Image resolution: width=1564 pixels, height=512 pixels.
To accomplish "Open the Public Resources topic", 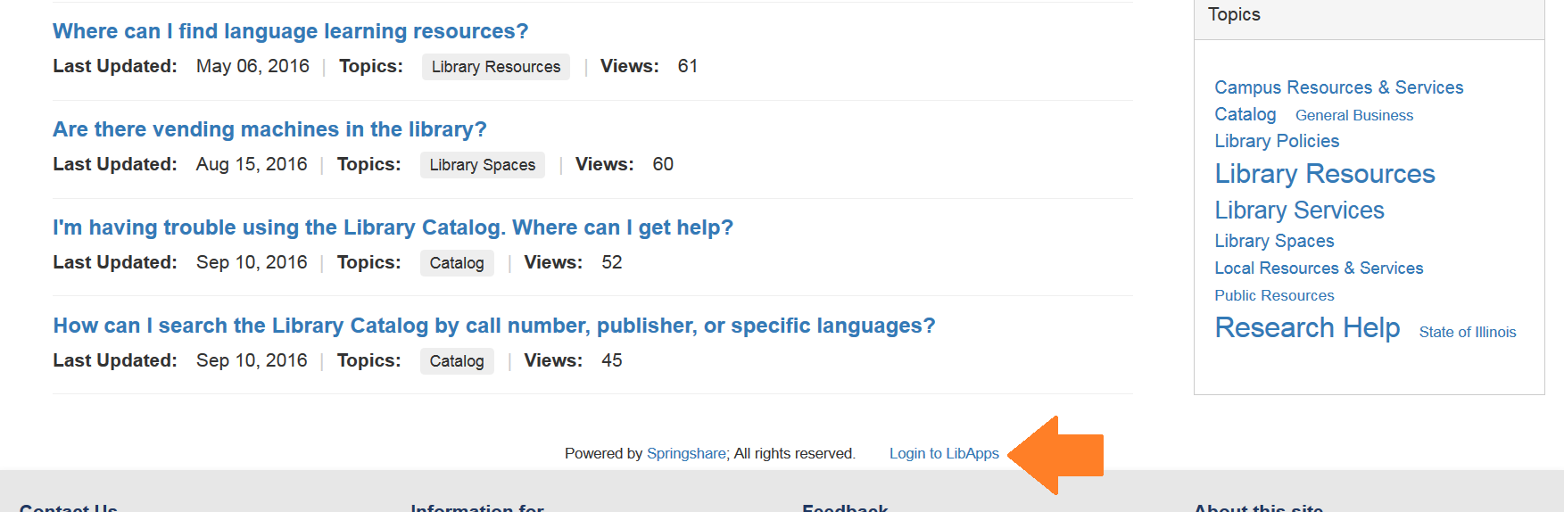I will [1273, 295].
